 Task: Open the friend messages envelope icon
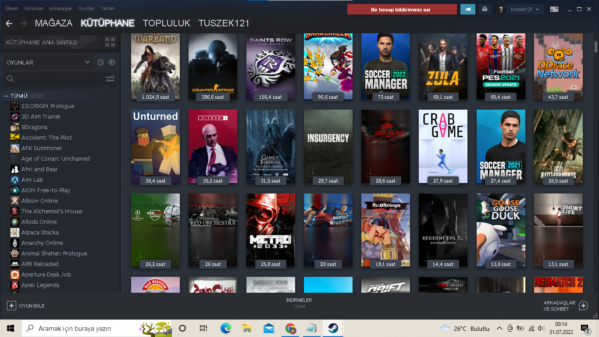tap(485, 9)
